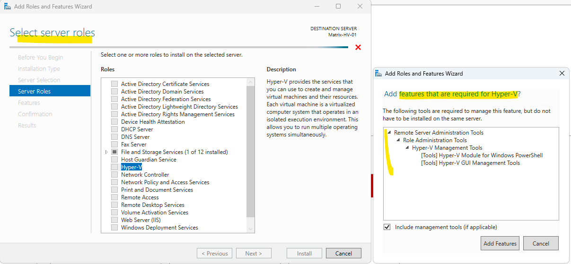571x264 pixels.
Task: Maximize the main wizard window
Action: click(x=338, y=6)
